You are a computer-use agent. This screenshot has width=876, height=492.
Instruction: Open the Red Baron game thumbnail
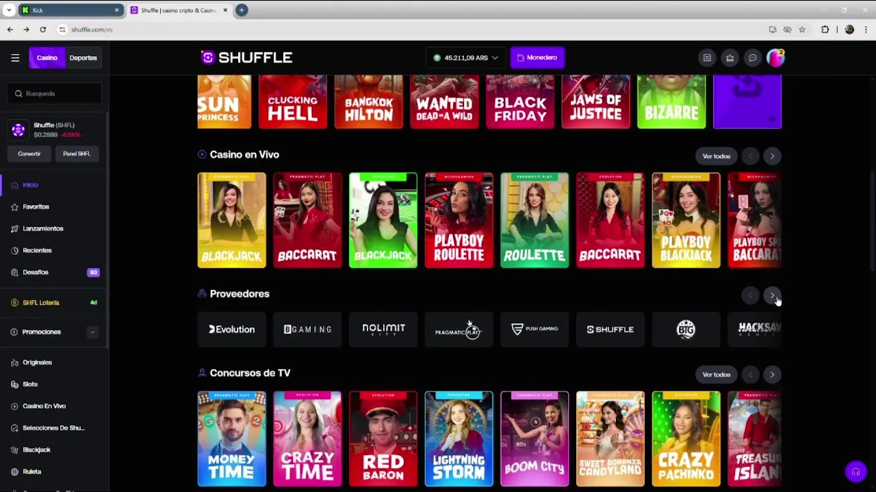(383, 439)
